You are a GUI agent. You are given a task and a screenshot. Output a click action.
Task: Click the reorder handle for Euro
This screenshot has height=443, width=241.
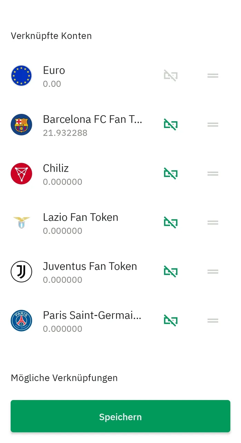pos(213,76)
